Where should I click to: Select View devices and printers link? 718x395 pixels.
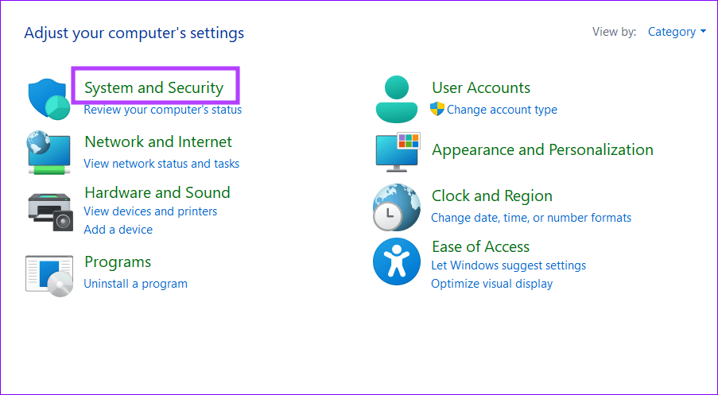coord(150,211)
